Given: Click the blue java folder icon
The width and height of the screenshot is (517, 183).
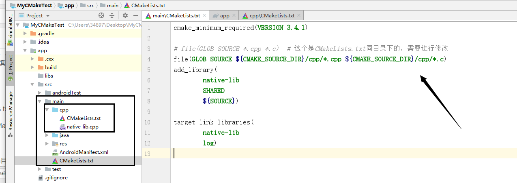Looking at the screenshot, I should click(55, 135).
